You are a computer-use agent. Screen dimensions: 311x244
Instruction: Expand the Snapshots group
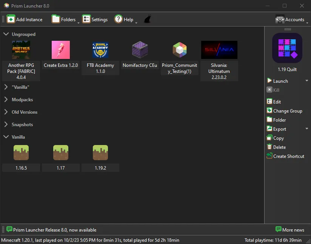click(6, 125)
